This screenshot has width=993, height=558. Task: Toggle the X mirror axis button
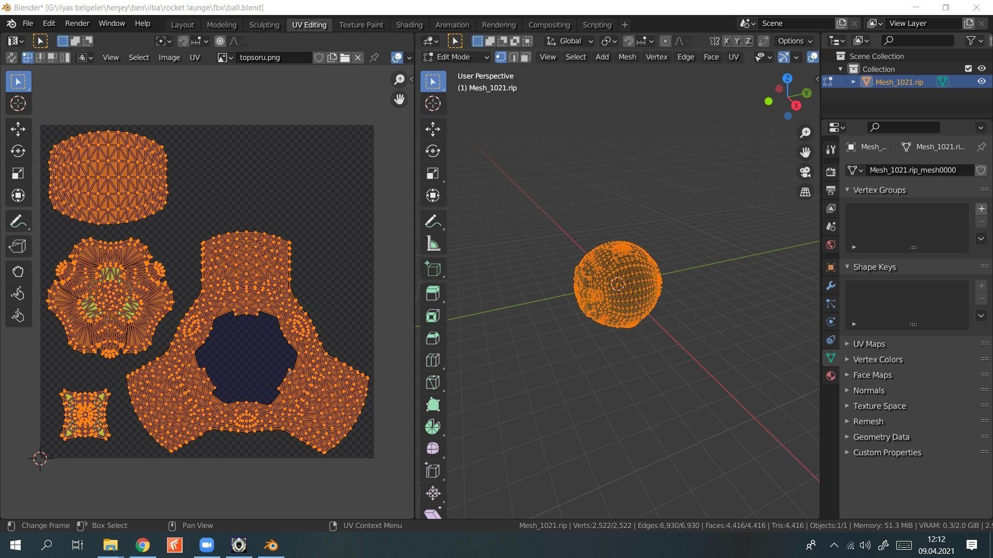[727, 41]
